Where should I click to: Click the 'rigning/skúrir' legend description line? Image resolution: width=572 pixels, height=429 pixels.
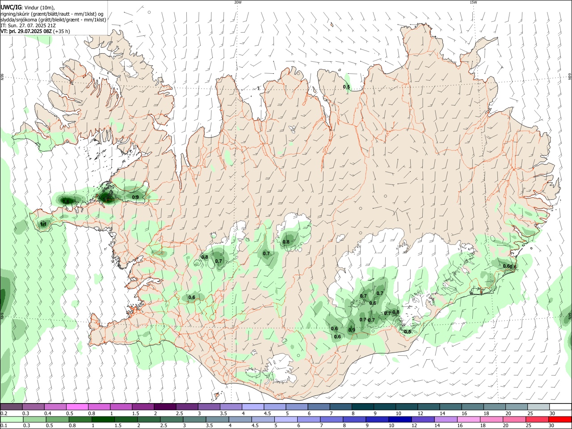52,14
